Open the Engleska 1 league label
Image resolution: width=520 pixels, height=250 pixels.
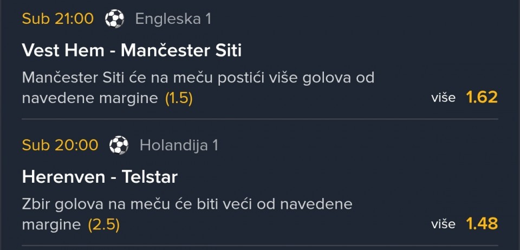click(173, 19)
